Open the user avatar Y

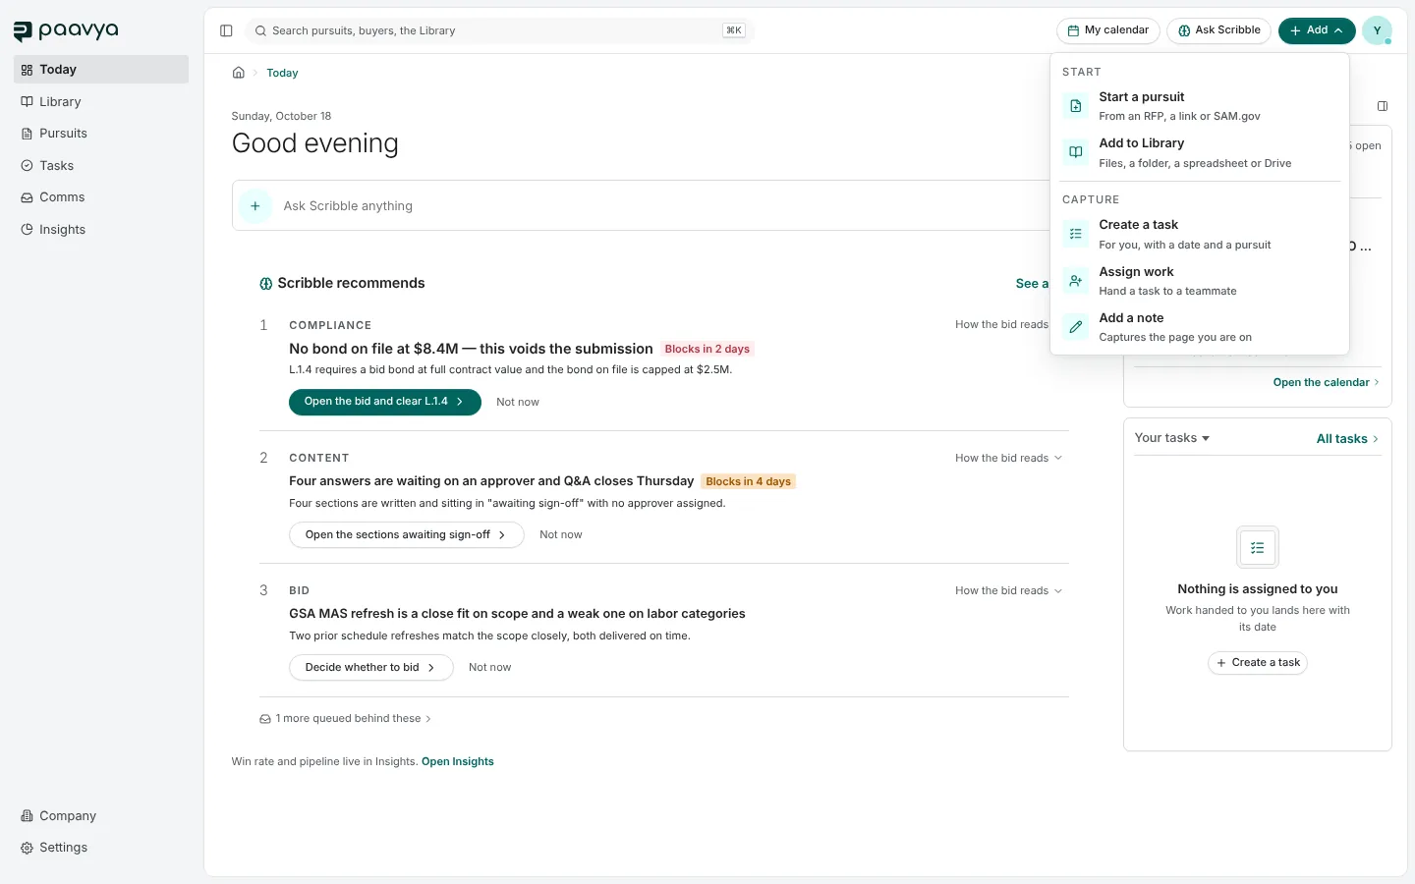click(x=1377, y=30)
